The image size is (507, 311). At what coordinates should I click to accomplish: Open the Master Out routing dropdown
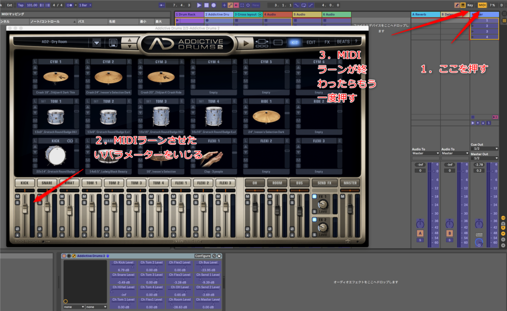point(484,158)
